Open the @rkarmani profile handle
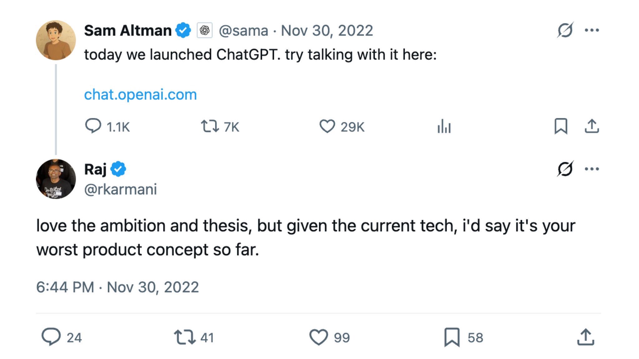Image resolution: width=639 pixels, height=359 pixels. pos(120,189)
